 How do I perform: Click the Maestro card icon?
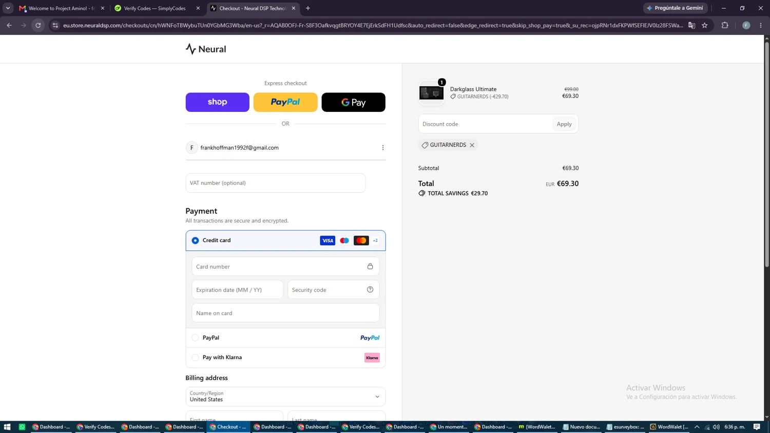coord(344,241)
